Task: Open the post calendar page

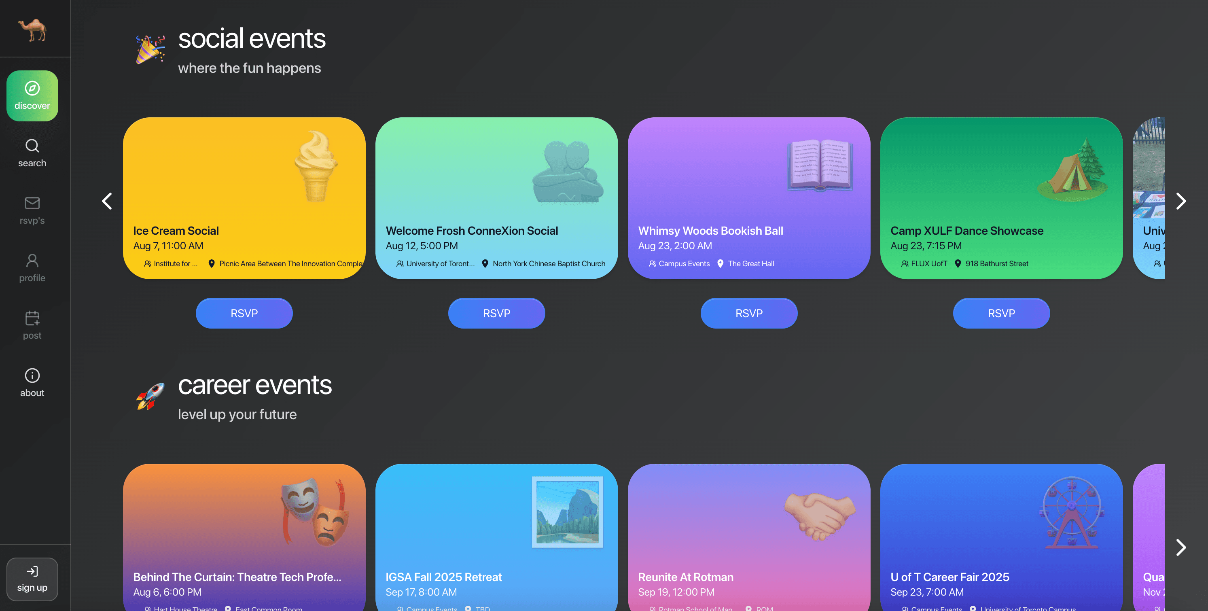Action: (x=32, y=325)
